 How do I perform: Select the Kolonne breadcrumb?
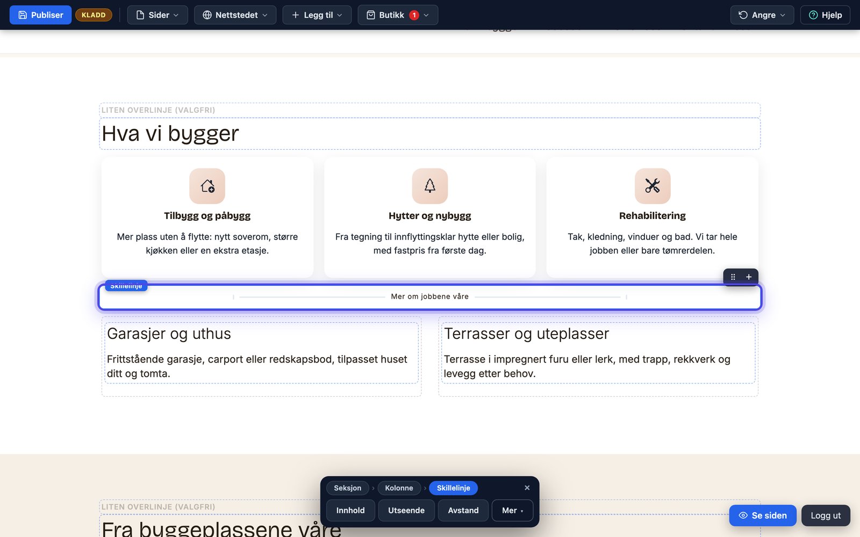point(399,488)
